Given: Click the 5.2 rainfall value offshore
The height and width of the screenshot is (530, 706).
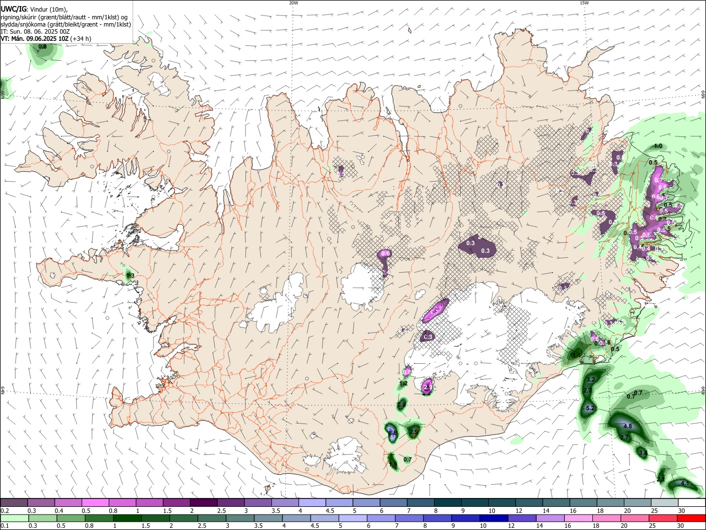Looking at the screenshot, I should [590, 408].
